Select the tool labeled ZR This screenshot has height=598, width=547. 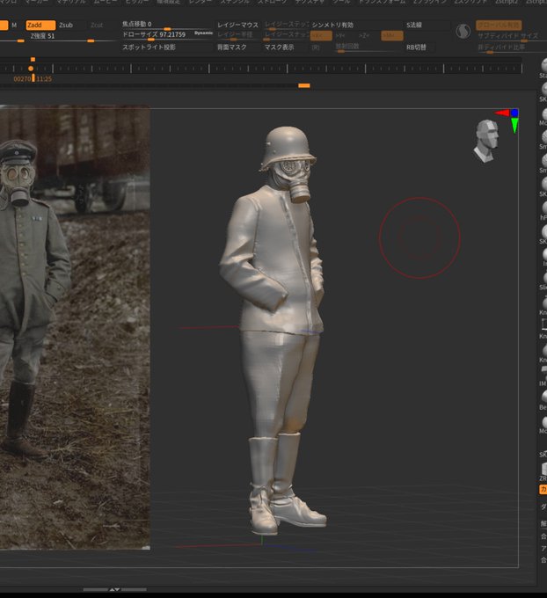(x=543, y=471)
